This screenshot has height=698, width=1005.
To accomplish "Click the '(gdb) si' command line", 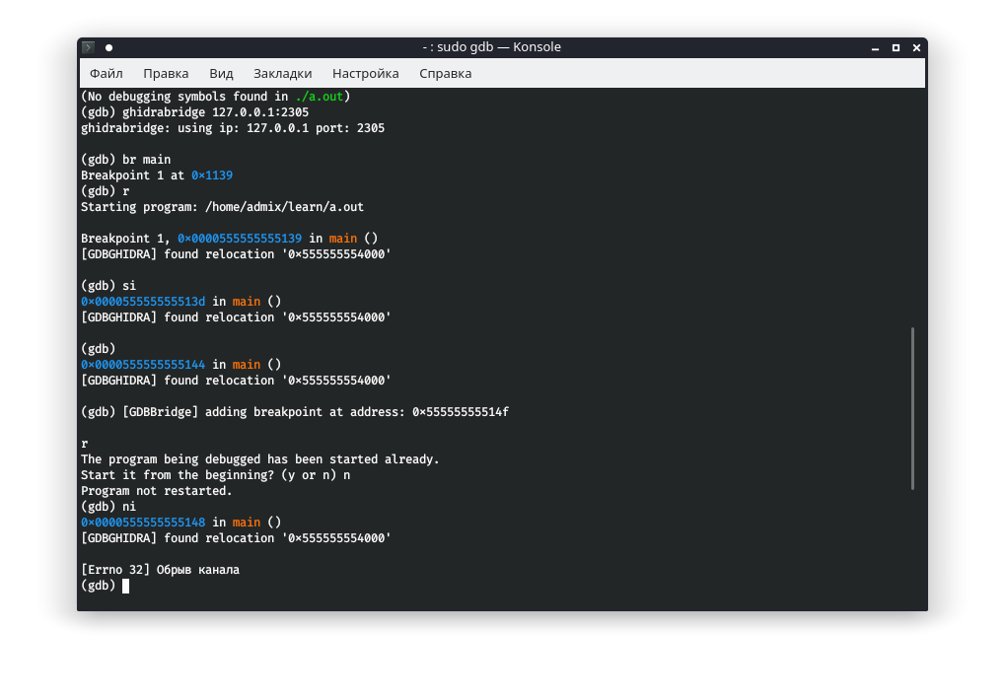I will pyautogui.click(x=108, y=286).
